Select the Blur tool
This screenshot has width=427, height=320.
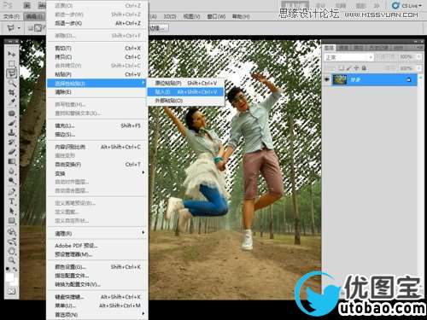12,172
